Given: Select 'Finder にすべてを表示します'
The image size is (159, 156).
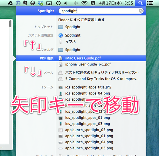Looking at the screenshot, I should tap(81, 20).
